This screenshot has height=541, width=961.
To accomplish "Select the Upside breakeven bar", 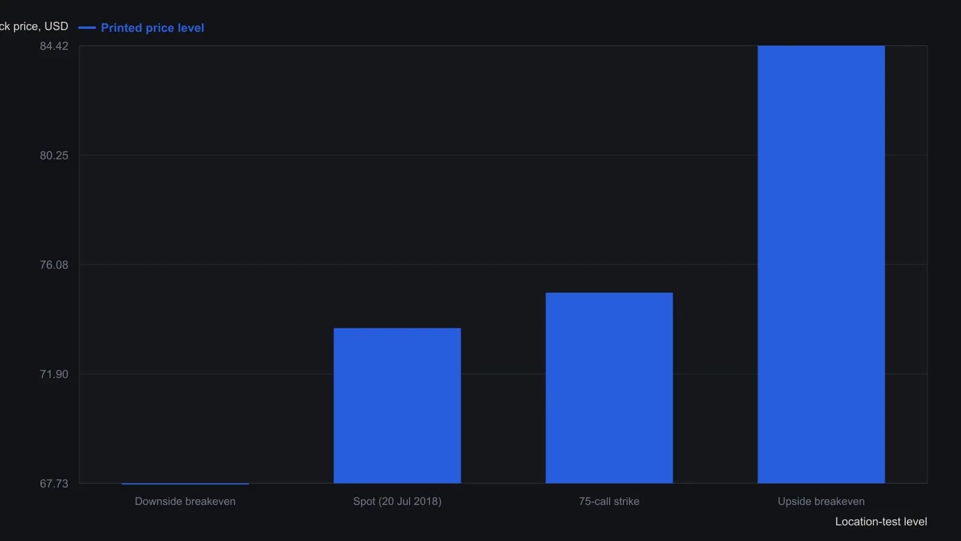I will pyautogui.click(x=821, y=264).
